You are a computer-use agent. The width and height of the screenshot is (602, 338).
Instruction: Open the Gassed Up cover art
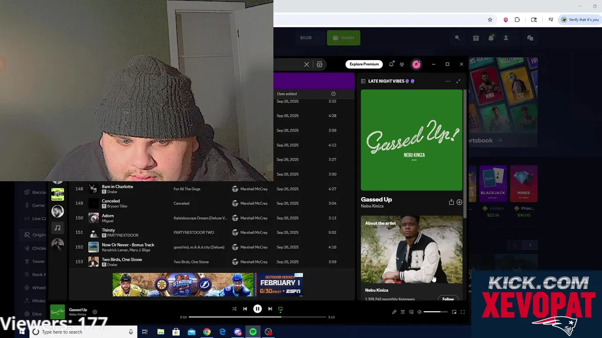[x=412, y=140]
